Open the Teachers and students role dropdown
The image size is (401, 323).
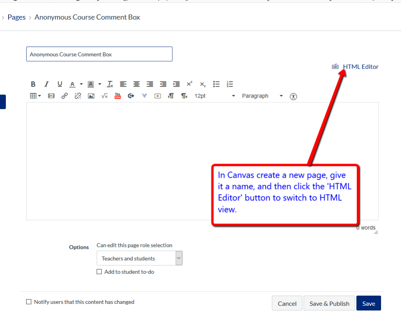click(139, 258)
